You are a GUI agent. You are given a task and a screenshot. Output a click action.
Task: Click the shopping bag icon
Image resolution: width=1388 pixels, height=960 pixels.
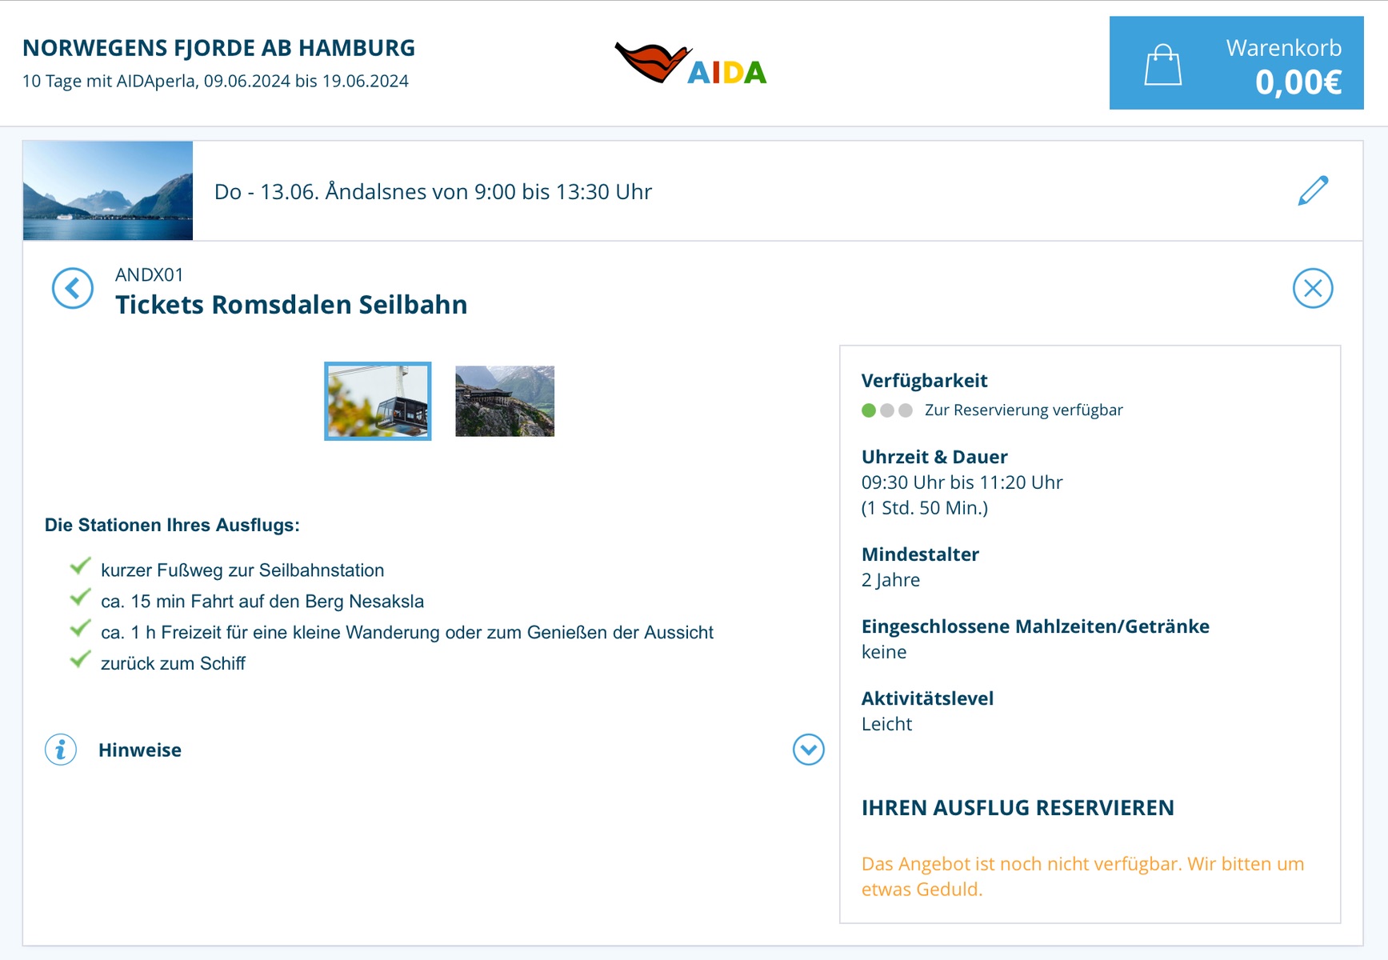[1162, 65]
